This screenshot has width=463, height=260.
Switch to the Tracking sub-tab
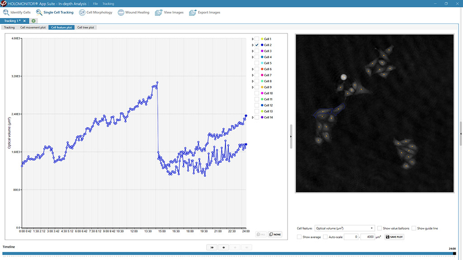(x=9, y=28)
